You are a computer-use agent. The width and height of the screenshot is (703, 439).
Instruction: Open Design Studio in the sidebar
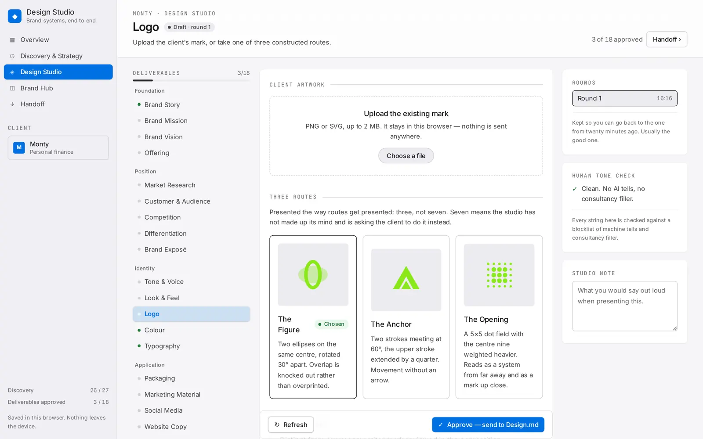[58, 72]
